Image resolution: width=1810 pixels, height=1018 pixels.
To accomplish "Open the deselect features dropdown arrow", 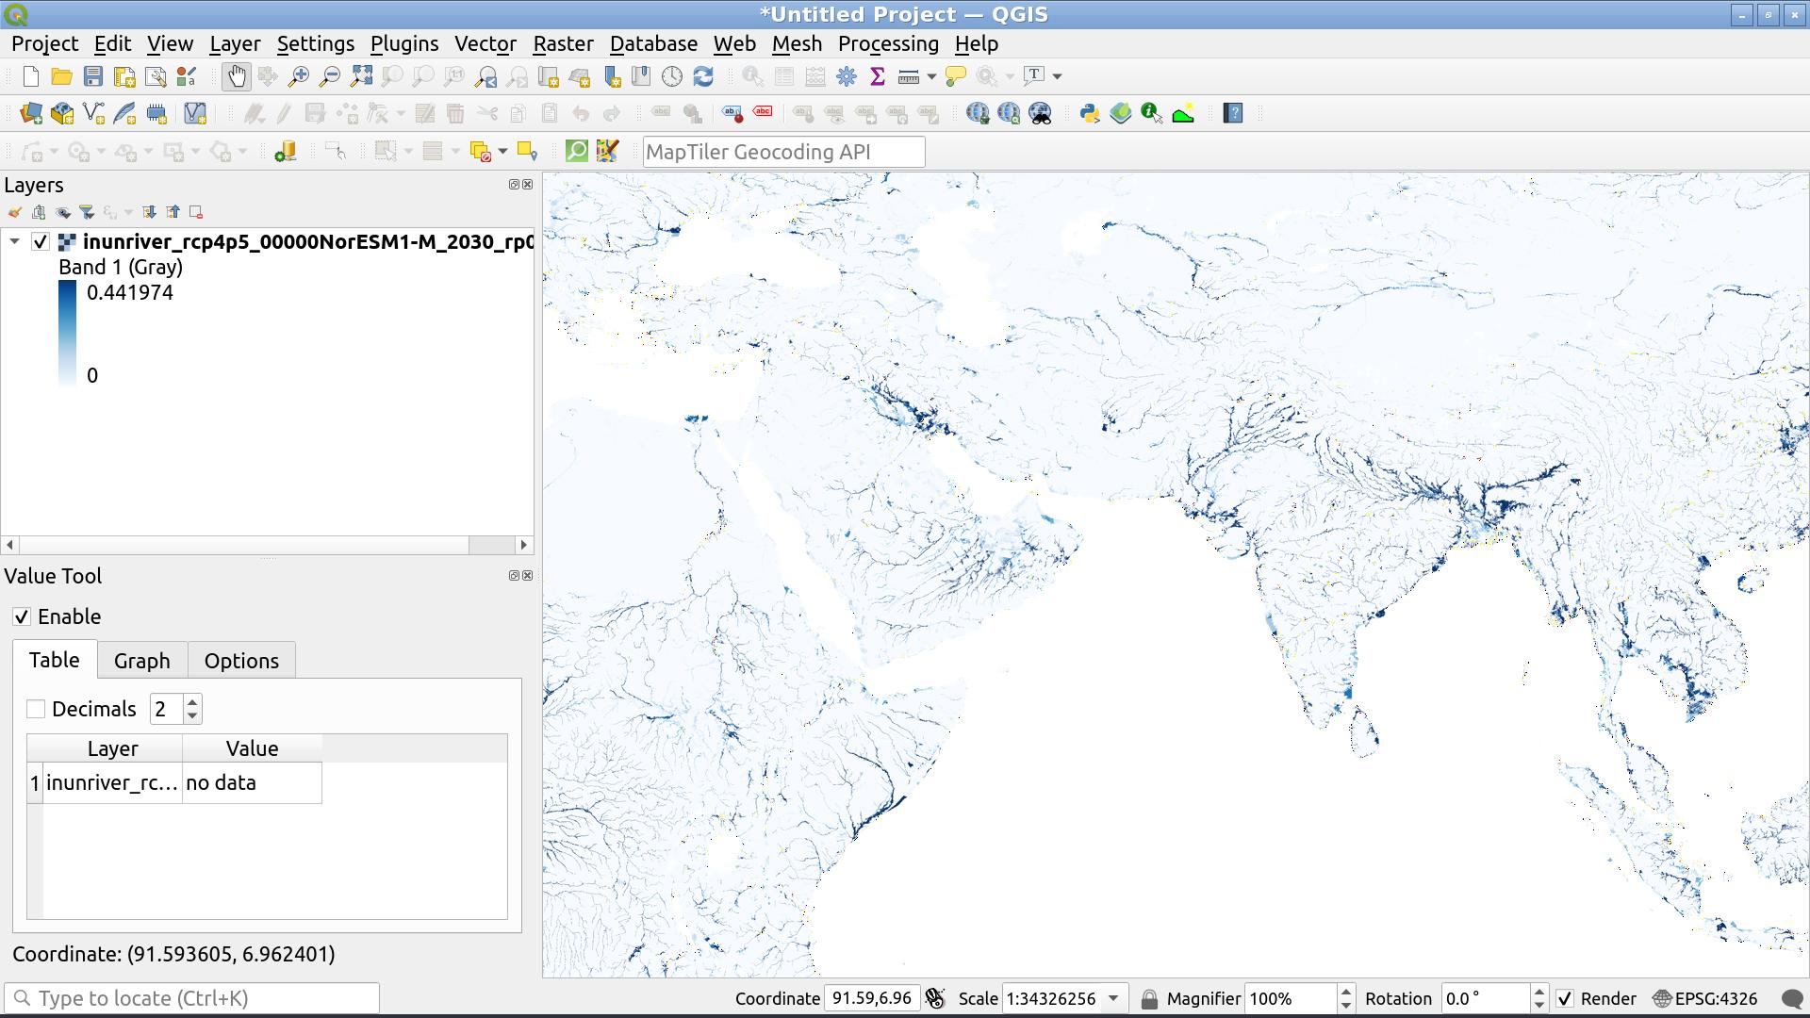I will click(502, 152).
